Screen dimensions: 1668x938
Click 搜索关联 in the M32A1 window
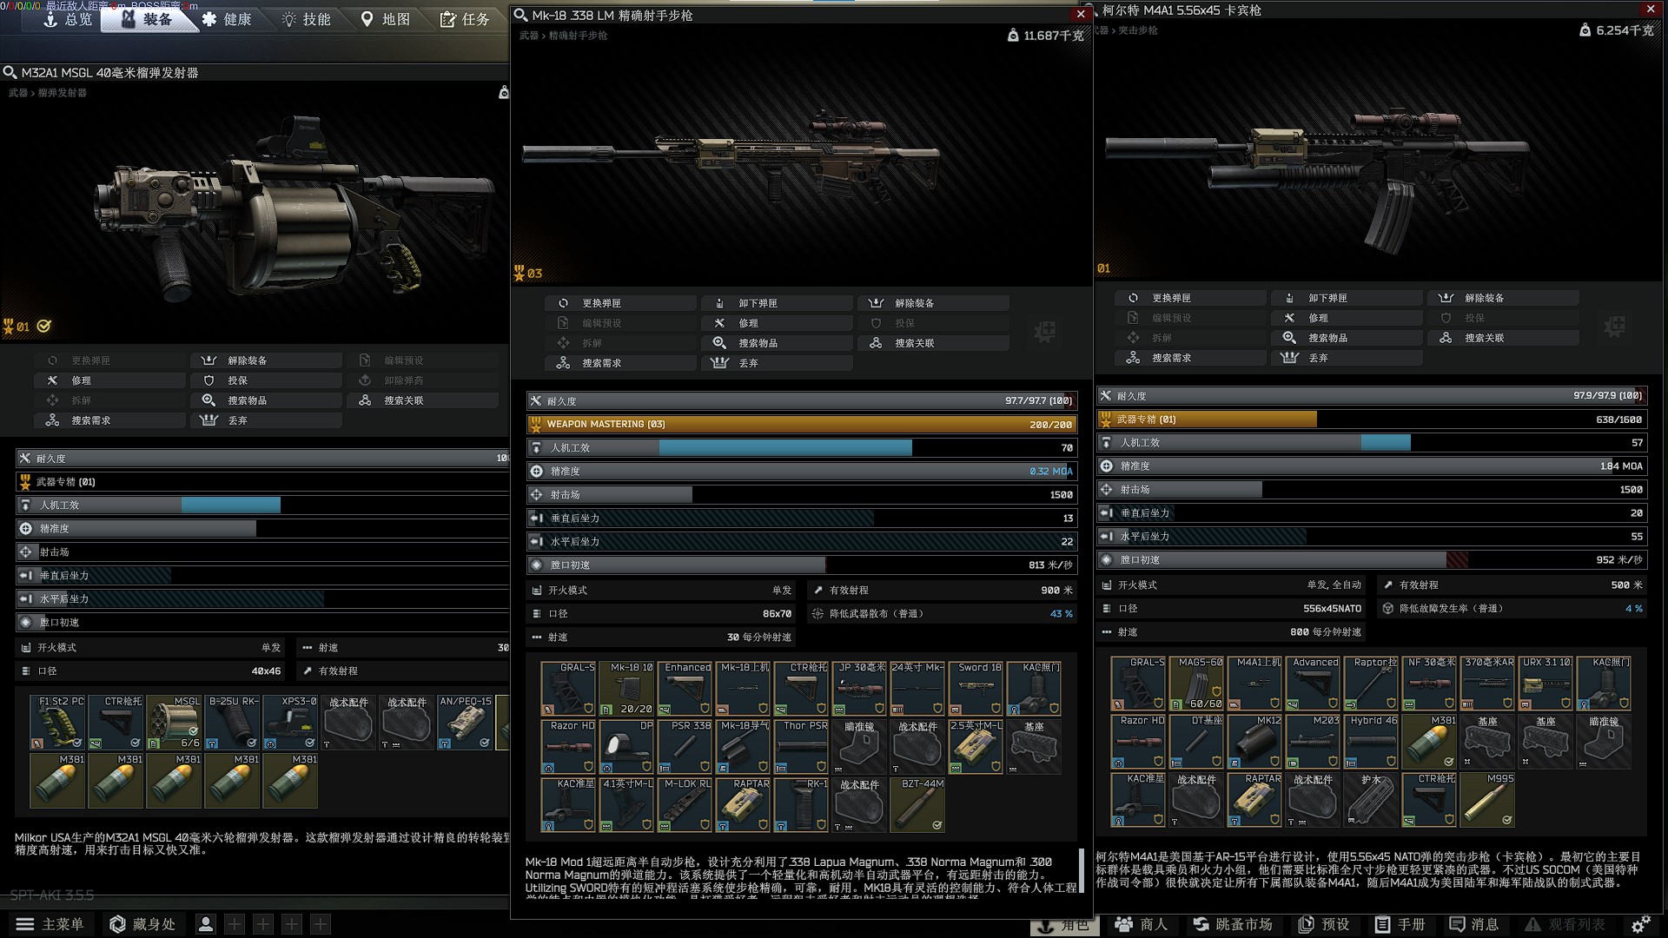(x=422, y=400)
